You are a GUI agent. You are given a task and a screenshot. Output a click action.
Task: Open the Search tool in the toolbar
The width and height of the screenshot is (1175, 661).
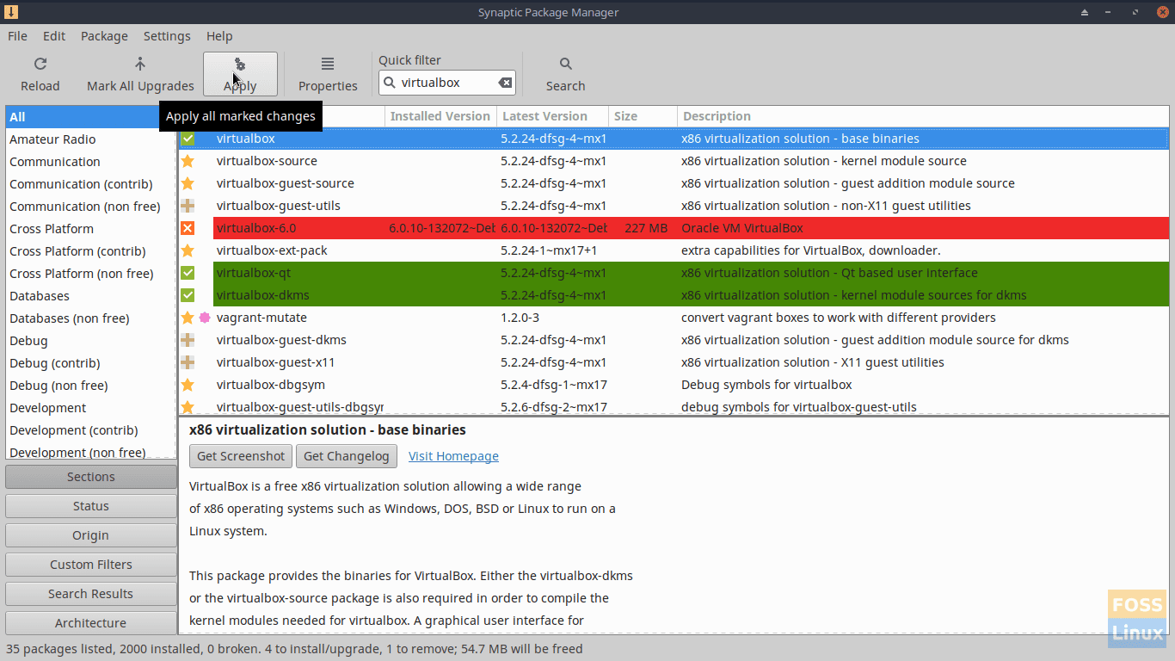tap(565, 74)
